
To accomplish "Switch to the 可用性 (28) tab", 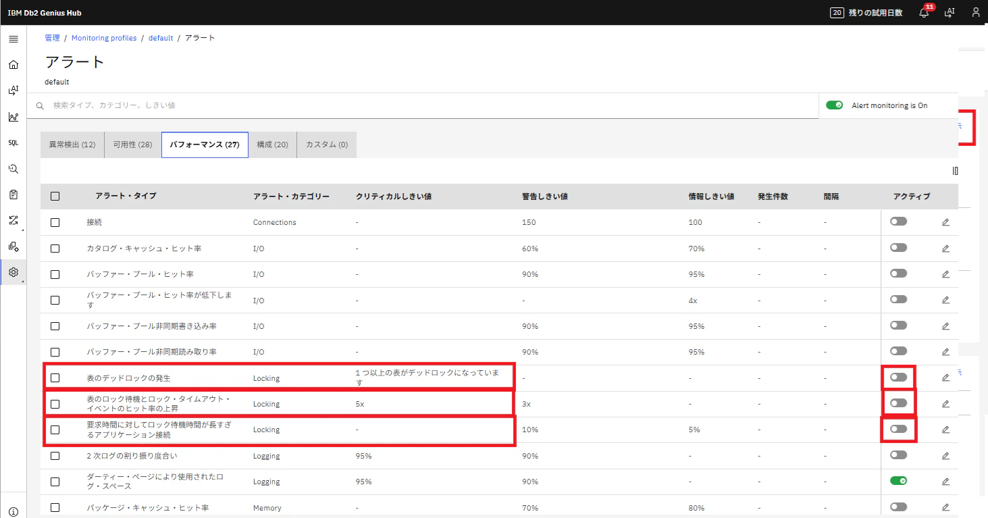I will (x=133, y=145).
